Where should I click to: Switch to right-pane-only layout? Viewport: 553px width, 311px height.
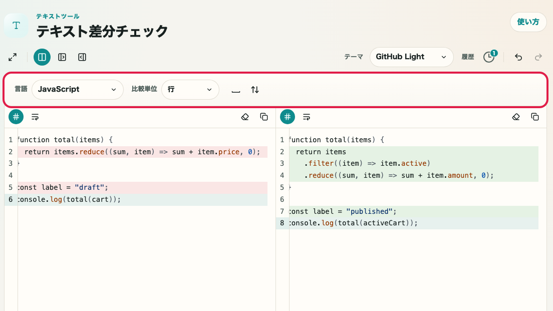click(x=82, y=57)
